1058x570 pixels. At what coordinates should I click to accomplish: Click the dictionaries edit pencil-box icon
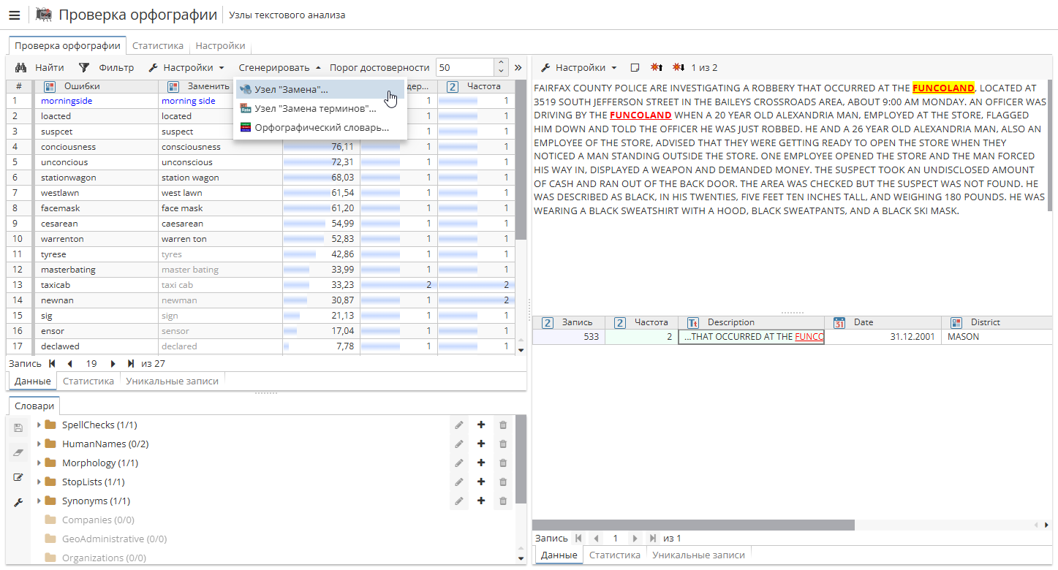[19, 478]
